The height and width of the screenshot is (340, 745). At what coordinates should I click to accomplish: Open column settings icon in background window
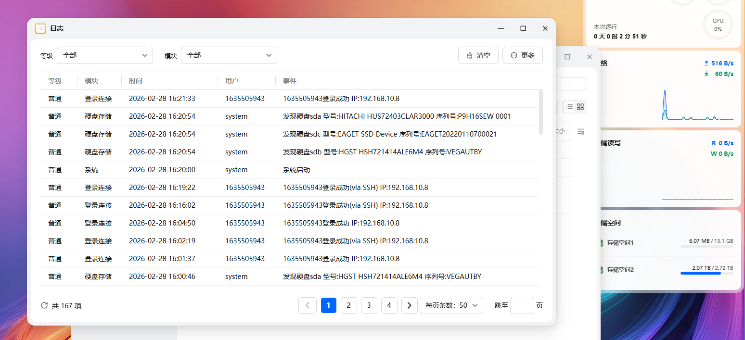pyautogui.click(x=581, y=131)
